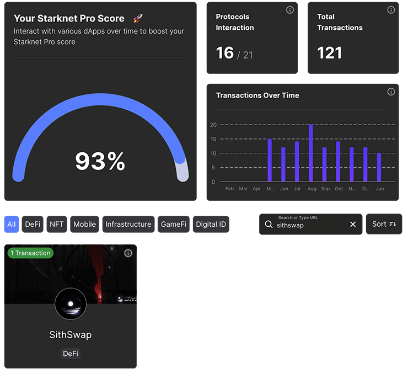Click the Oct bar in the chart

pos(338,161)
